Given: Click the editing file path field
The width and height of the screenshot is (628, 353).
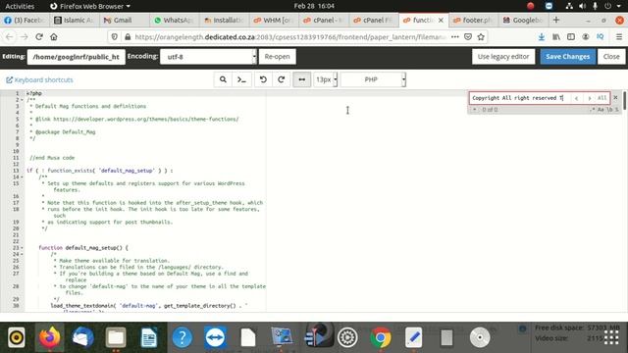Looking at the screenshot, I should pos(77,57).
